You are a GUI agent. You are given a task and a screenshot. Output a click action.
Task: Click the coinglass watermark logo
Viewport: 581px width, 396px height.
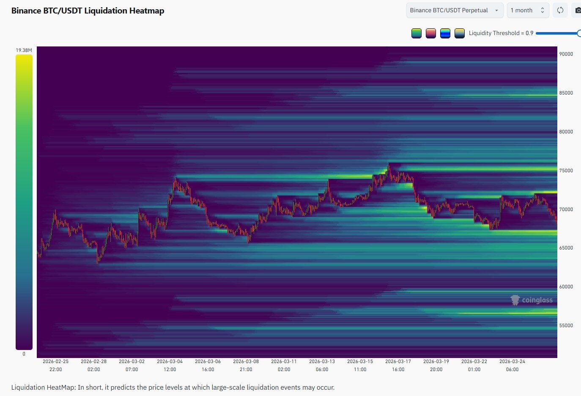click(x=532, y=300)
